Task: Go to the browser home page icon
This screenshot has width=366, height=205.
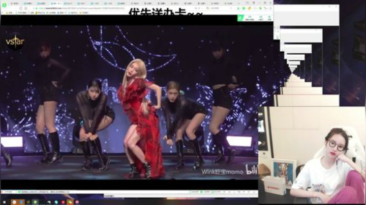Action: pyautogui.click(x=26, y=9)
